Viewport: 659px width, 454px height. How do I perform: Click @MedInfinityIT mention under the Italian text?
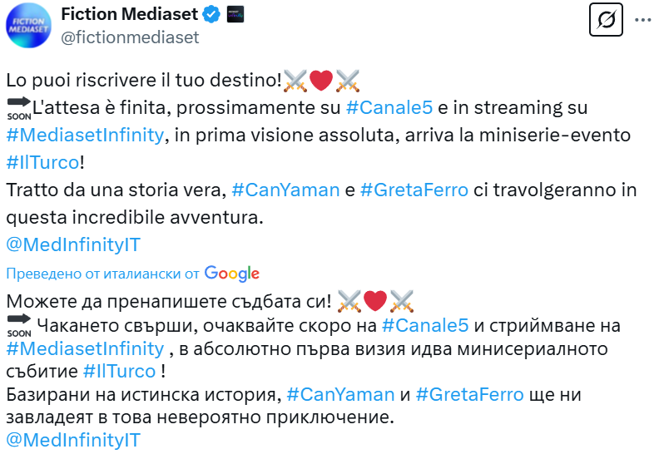(73, 244)
